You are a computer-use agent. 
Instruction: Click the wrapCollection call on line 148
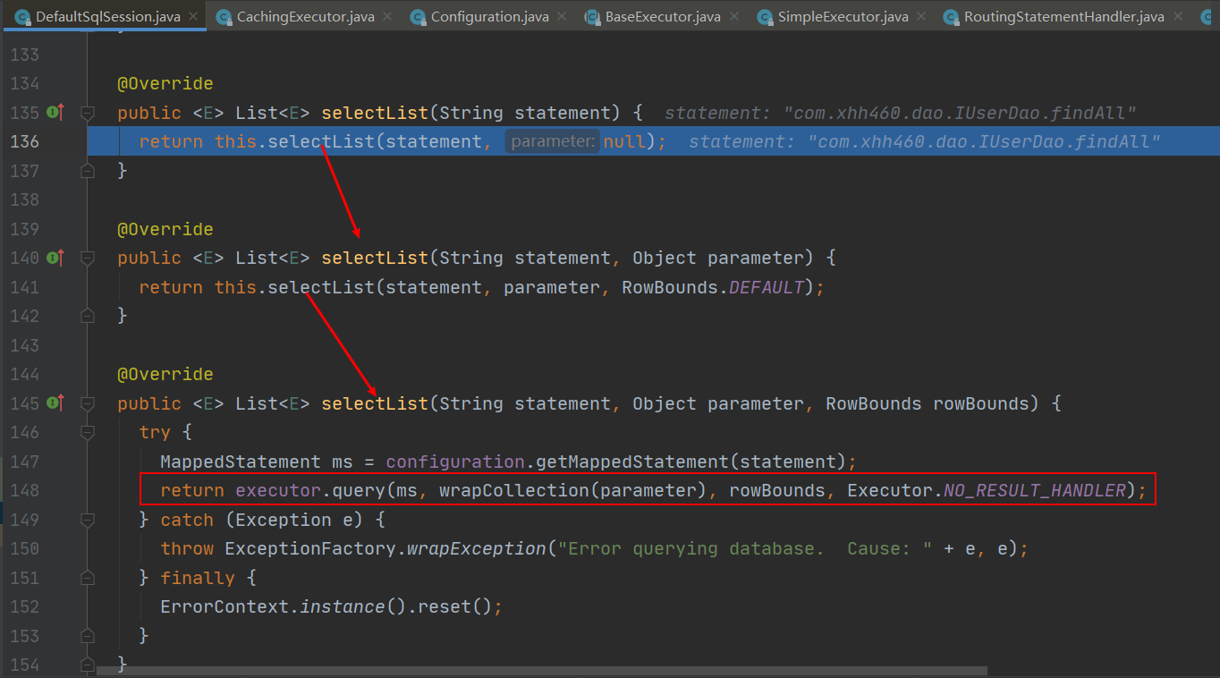[514, 490]
